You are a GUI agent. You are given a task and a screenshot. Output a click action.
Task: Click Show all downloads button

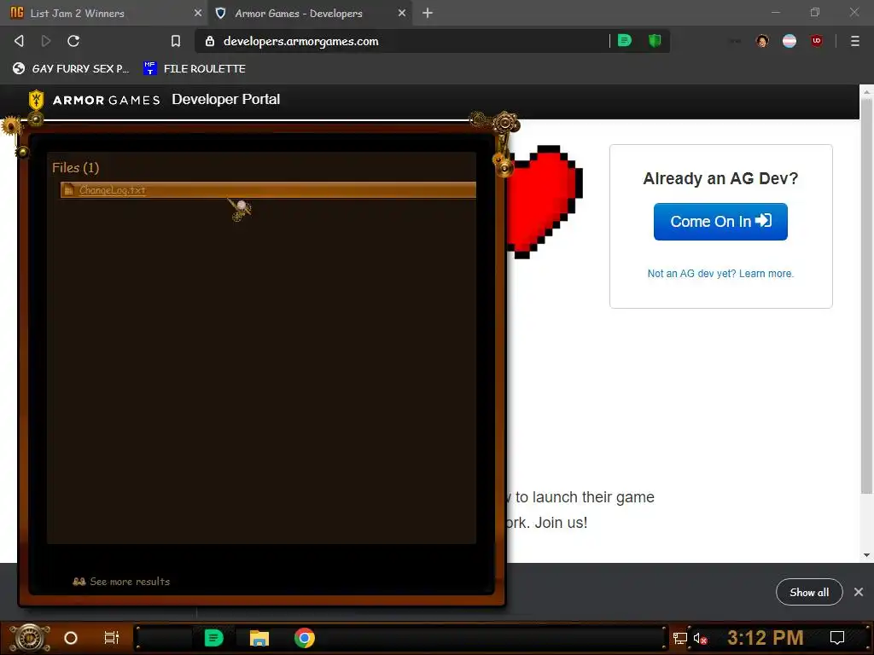pos(809,592)
